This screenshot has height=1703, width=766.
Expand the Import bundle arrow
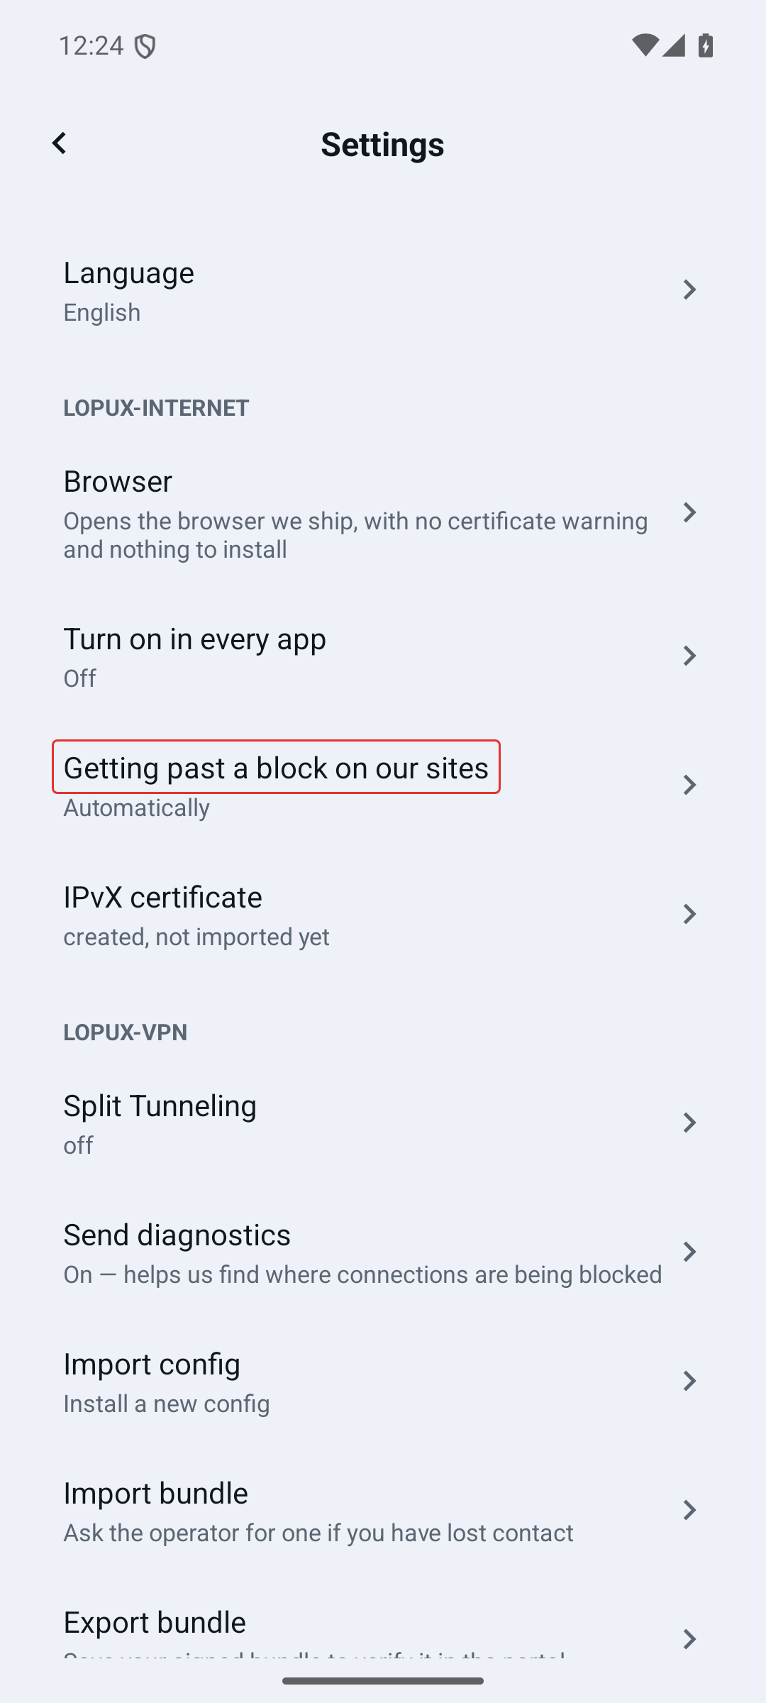coord(689,1510)
